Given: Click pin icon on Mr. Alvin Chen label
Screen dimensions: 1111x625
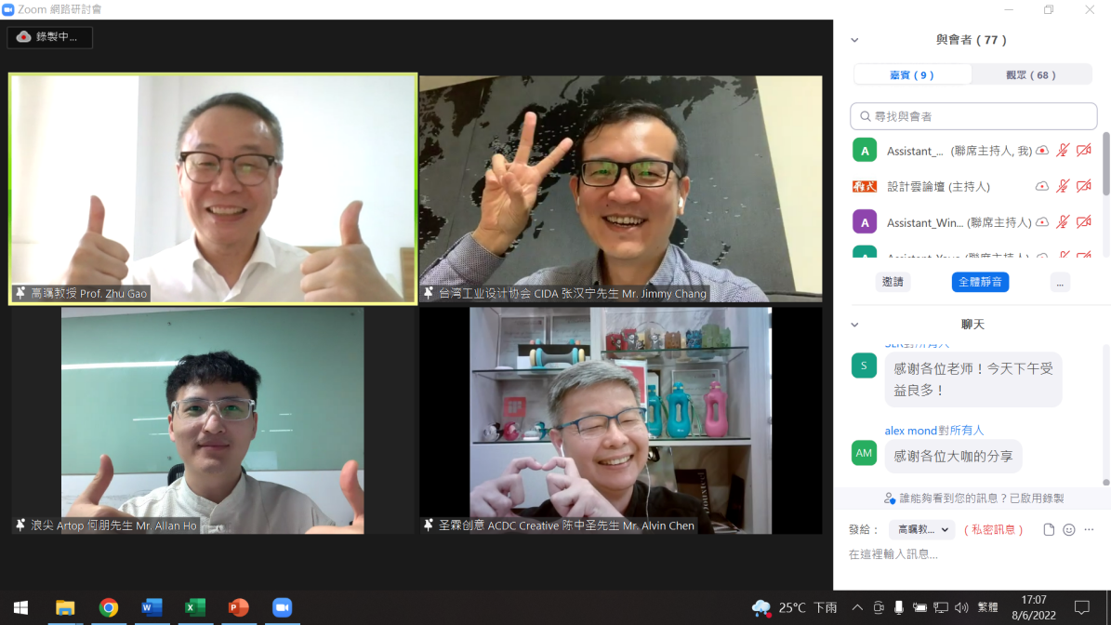Looking at the screenshot, I should click(x=428, y=525).
